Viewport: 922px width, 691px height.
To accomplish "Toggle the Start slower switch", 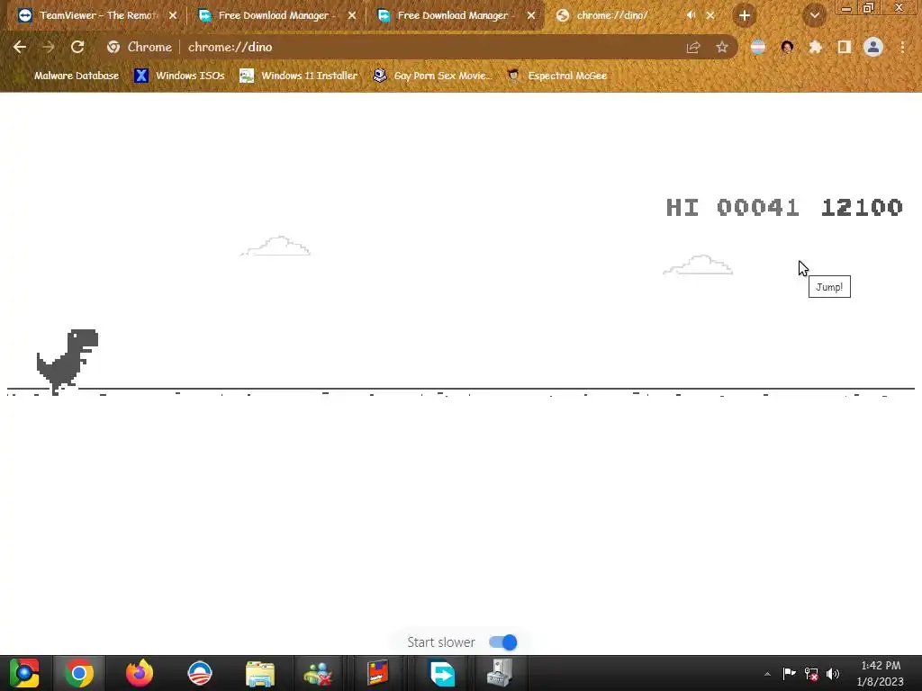I will point(503,642).
